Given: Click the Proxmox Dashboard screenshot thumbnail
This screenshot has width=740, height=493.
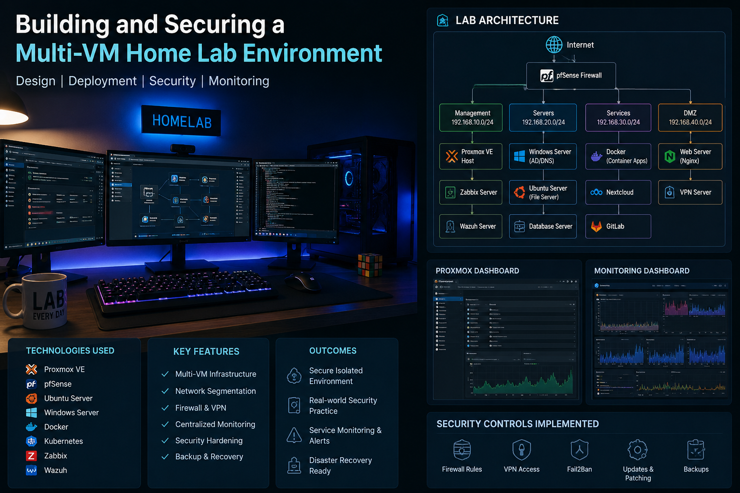Looking at the screenshot, I should coord(505,338).
